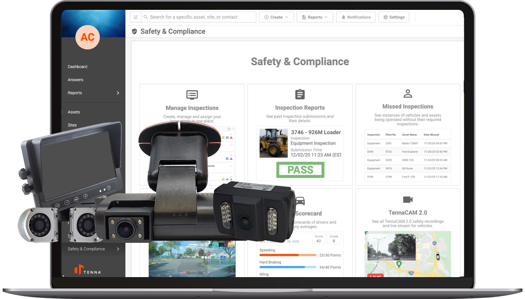Click the TennaCAM 2.0 video camera icon
The height and width of the screenshot is (299, 525).
[x=408, y=199]
